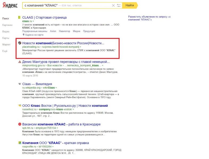Open 'Адреса на карте' map pin link
This screenshot has height=159, width=209.
click(33, 35)
